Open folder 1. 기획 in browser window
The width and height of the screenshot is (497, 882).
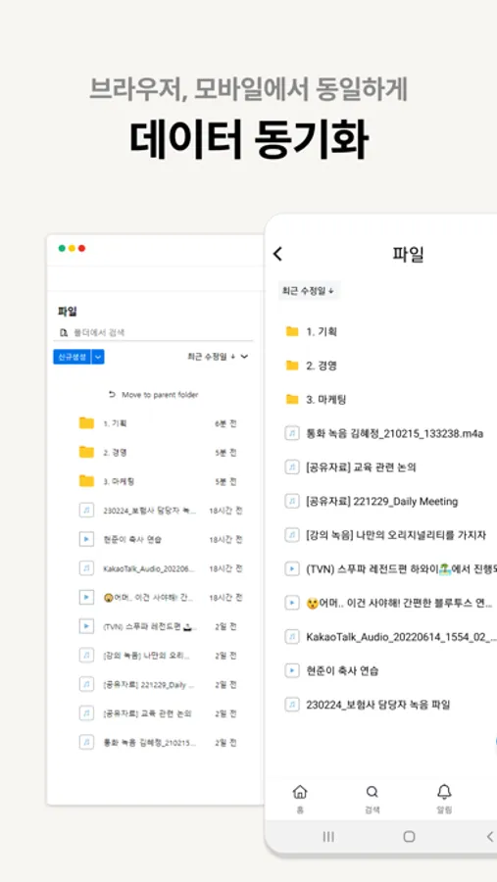[x=159, y=423]
